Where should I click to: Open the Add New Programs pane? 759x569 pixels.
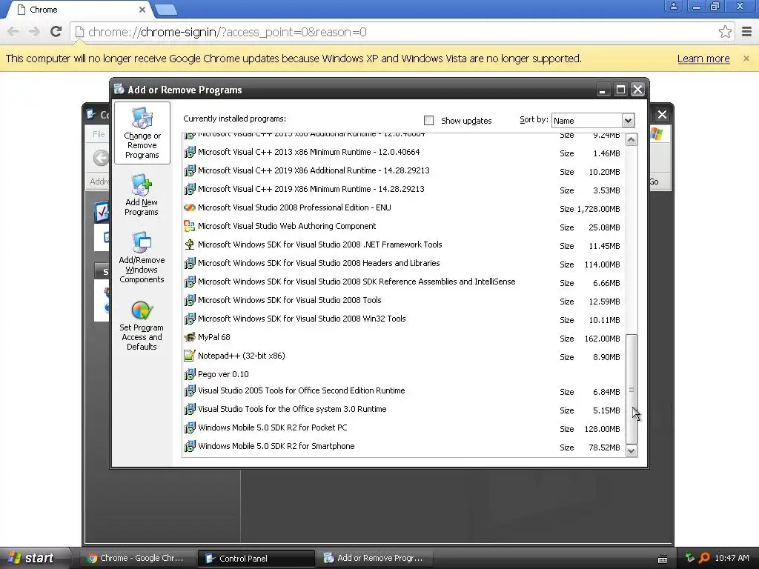142,196
